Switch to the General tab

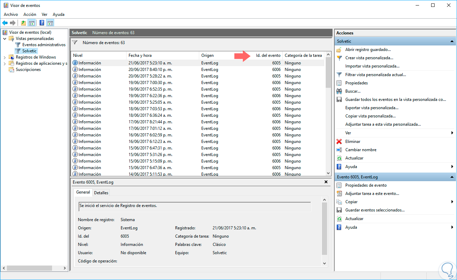(x=83, y=192)
